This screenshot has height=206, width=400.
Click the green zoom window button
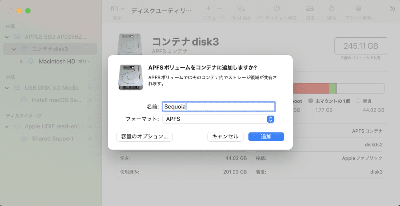coord(28,11)
